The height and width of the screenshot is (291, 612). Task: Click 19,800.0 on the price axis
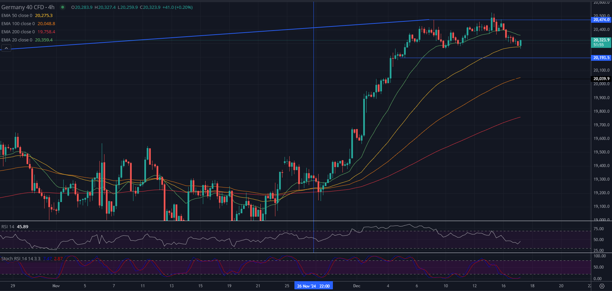(601, 111)
